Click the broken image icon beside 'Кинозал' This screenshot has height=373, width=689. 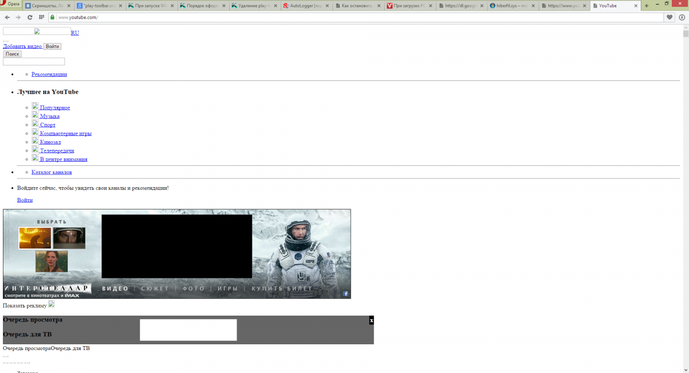point(35,141)
